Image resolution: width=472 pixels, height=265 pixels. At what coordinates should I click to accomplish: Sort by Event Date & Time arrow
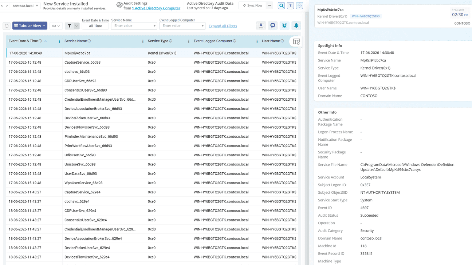coord(46,41)
